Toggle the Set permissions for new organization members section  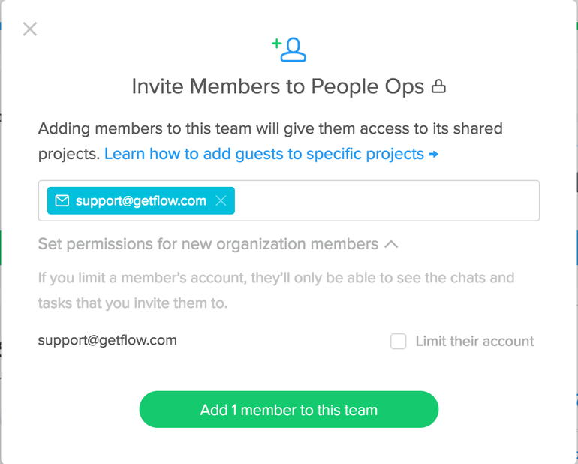[x=218, y=244]
